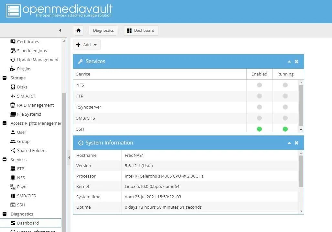The width and height of the screenshot is (332, 232).
Task: Click the SSH terminal icon in sidebar
Action: (13, 205)
